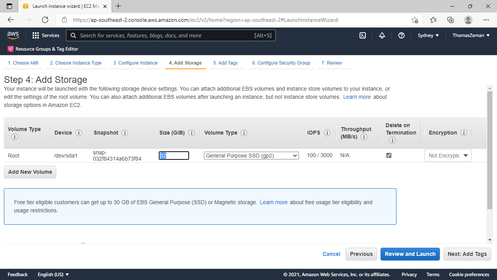Image resolution: width=497 pixels, height=280 pixels.
Task: Click info icon under Delete on Termination
Action: (392, 140)
